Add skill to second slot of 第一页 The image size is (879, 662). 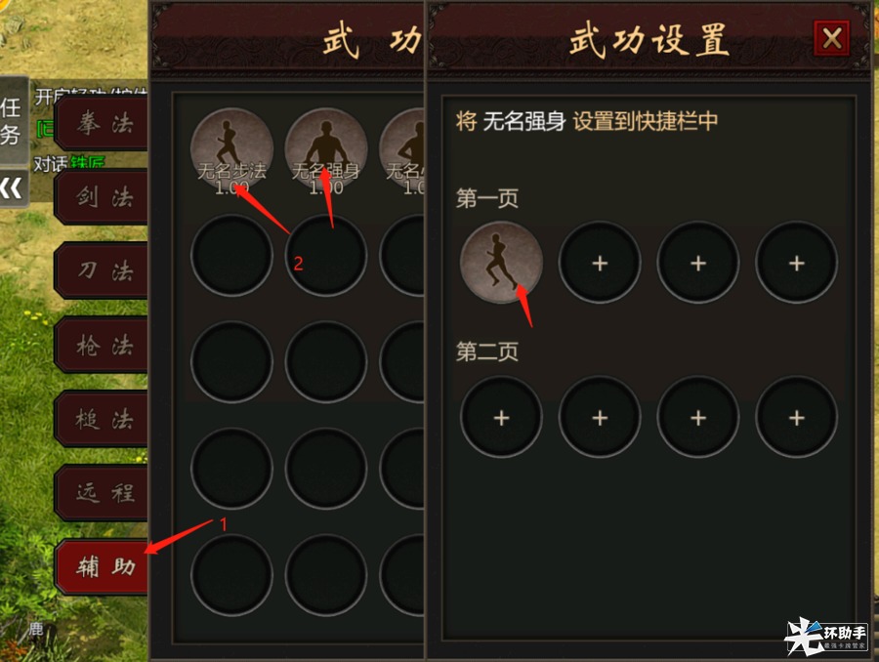pyautogui.click(x=600, y=263)
